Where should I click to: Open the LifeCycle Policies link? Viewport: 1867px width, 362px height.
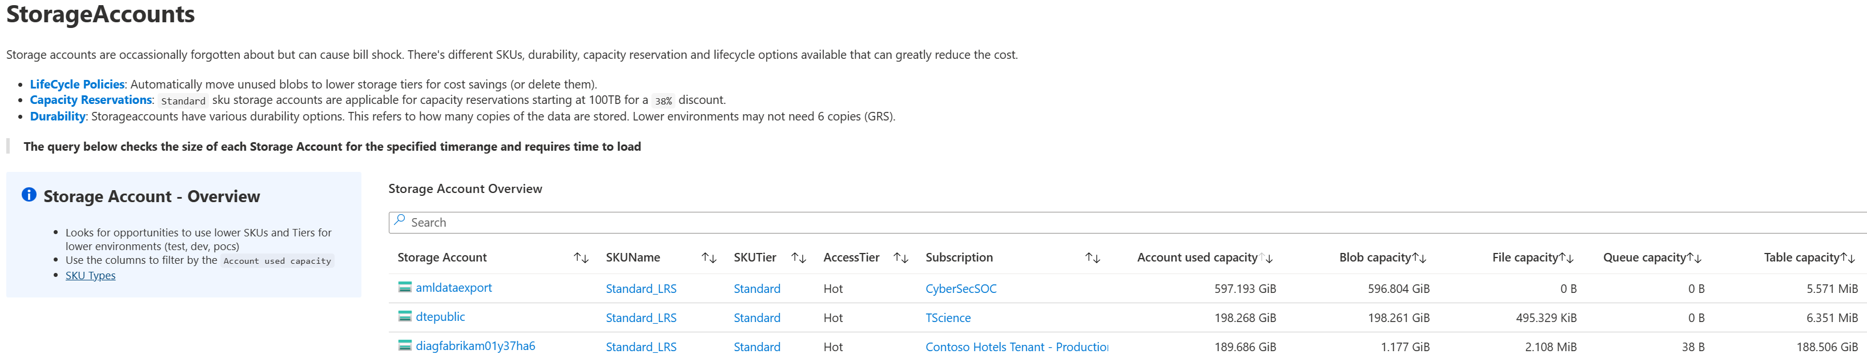tap(78, 84)
